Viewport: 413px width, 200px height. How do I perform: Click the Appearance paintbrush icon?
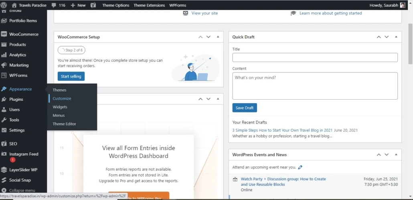tap(4, 89)
